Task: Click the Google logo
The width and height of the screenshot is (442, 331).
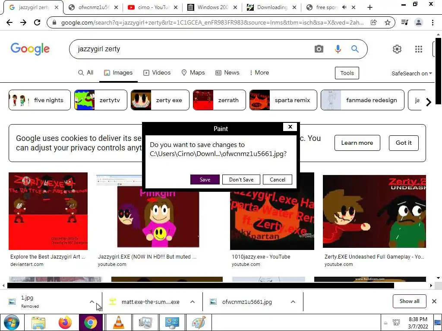Action: tap(30, 49)
